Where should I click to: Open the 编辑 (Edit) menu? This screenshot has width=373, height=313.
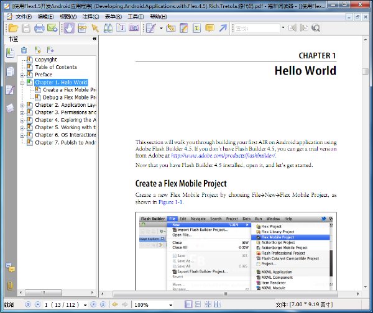click(45, 17)
